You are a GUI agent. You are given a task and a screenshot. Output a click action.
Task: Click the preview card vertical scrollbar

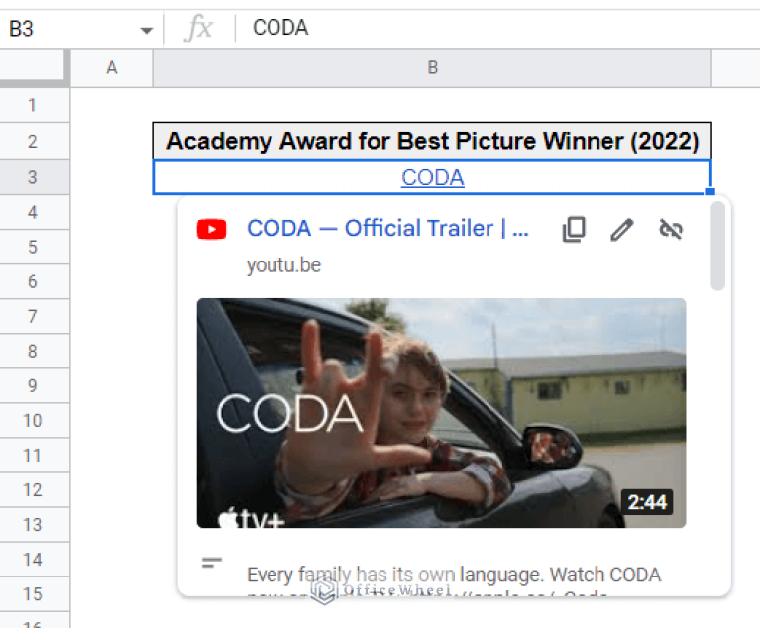point(717,247)
